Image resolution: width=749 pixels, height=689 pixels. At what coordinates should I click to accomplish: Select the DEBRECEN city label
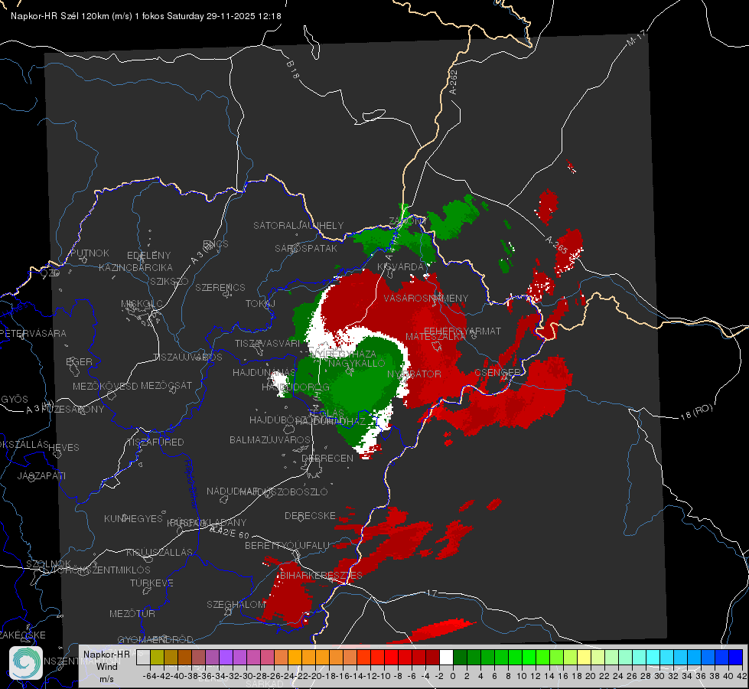(327, 458)
